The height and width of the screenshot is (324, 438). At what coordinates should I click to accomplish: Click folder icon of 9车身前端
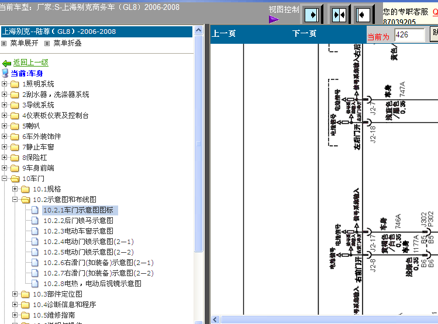15,168
